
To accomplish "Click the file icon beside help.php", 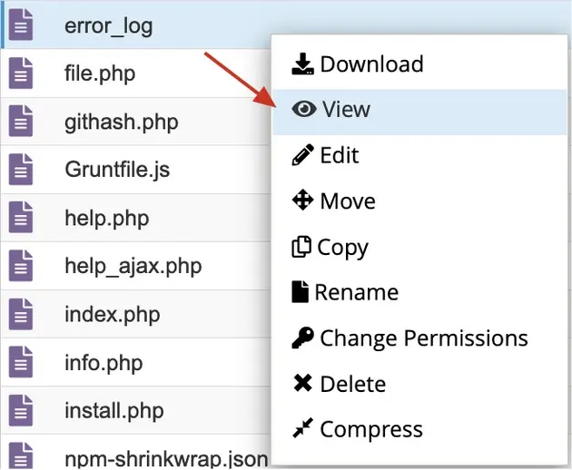I will click(21, 218).
